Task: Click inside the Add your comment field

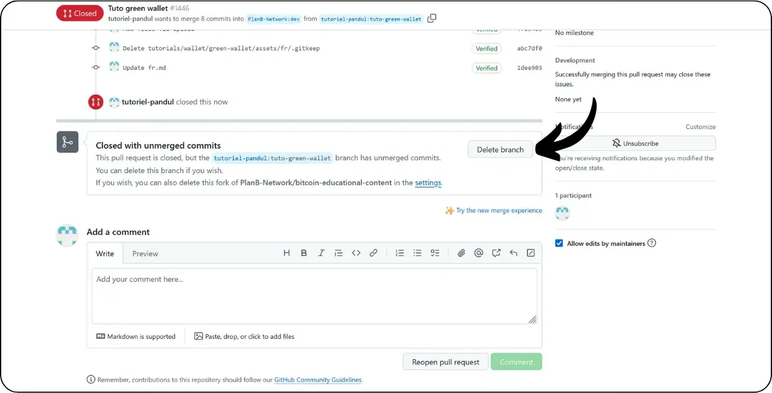Action: click(314, 295)
